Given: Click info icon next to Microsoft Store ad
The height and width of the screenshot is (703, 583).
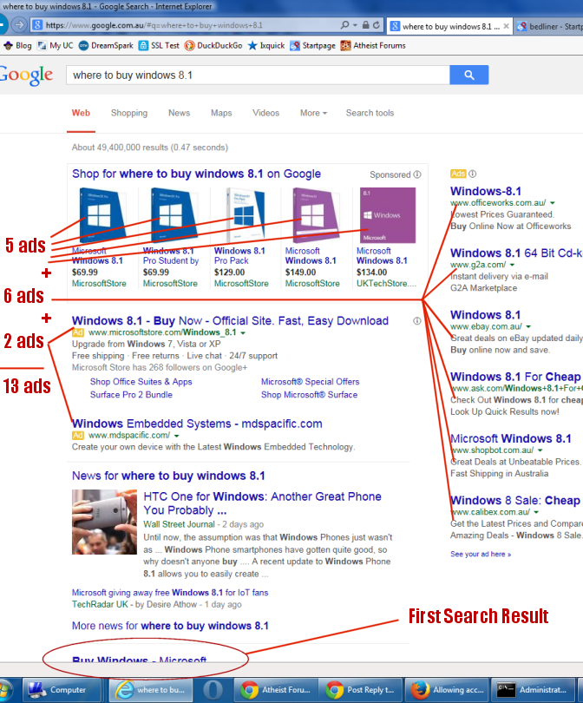Looking at the screenshot, I should [417, 320].
